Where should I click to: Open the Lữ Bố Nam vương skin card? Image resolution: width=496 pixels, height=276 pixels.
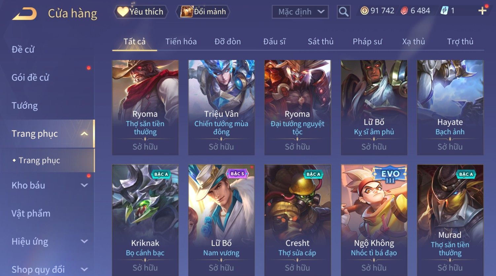[221, 220]
